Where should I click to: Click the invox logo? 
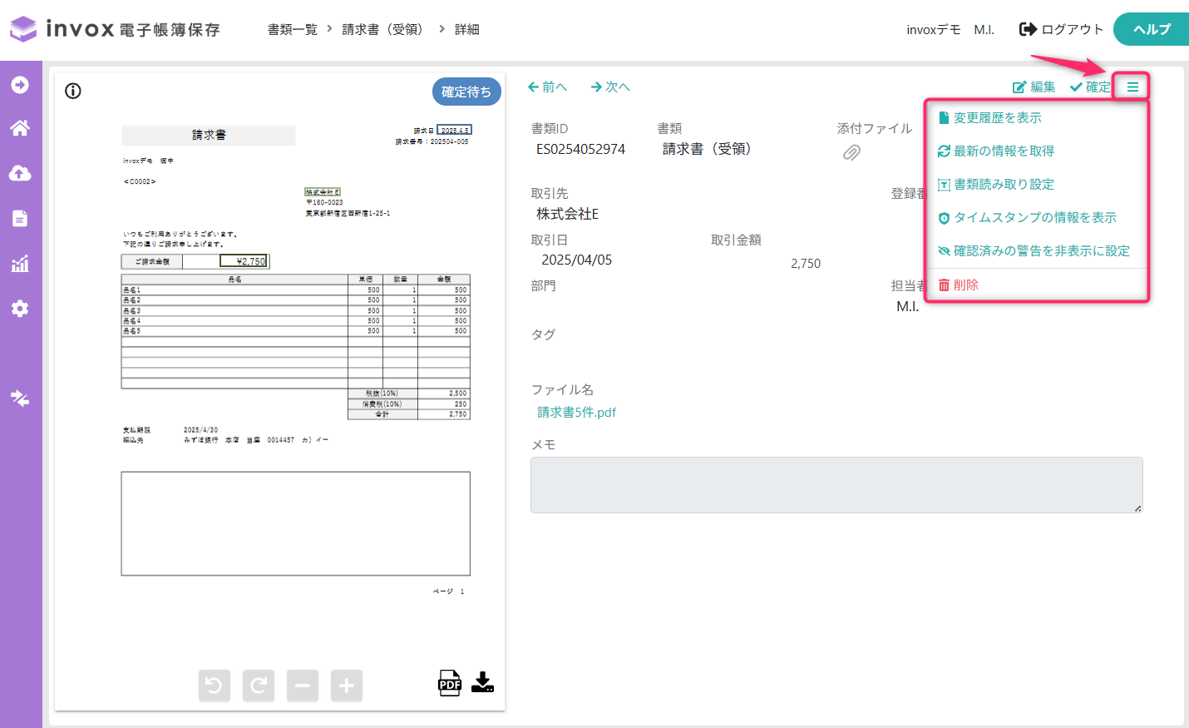point(115,29)
